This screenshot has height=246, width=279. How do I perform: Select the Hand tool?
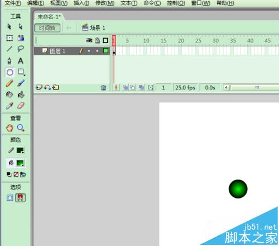tap(9, 128)
